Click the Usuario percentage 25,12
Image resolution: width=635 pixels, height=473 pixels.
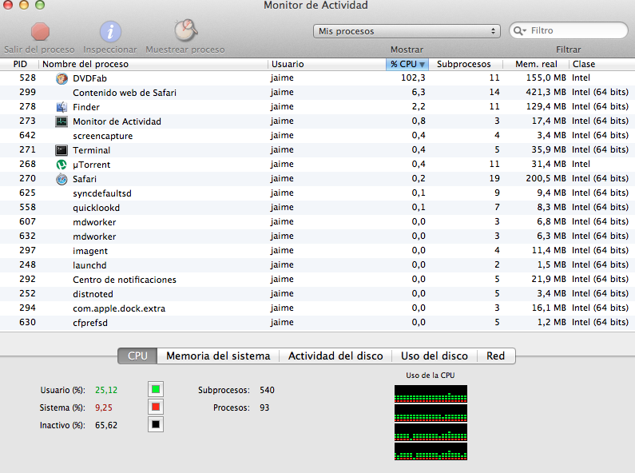(x=106, y=390)
